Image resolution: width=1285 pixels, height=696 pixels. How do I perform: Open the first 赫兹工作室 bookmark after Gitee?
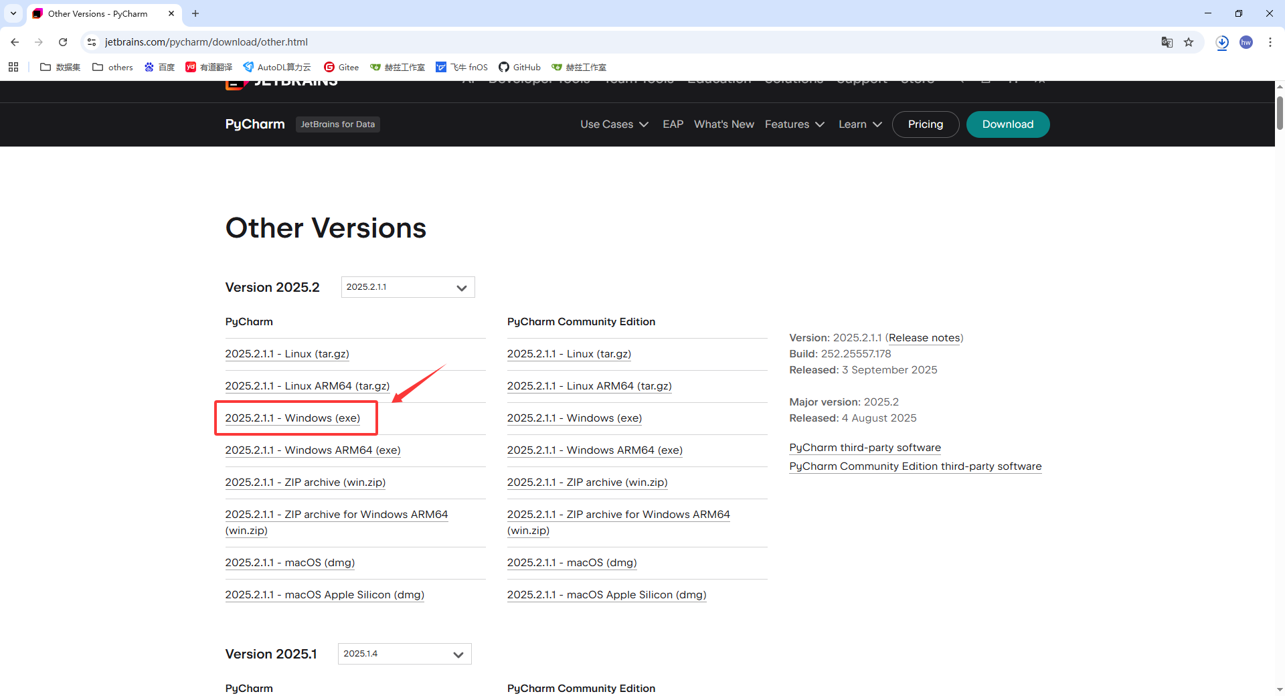tap(398, 67)
